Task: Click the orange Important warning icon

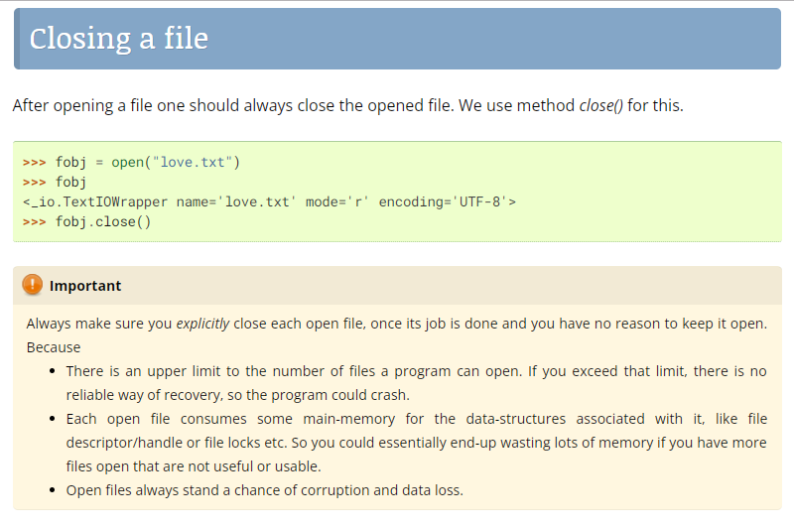Action: (x=33, y=286)
